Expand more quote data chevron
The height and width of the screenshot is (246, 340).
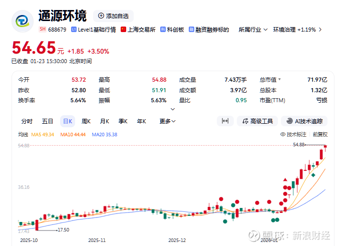tap(173, 109)
